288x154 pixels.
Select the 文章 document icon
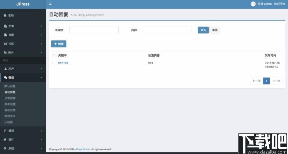[6, 26]
